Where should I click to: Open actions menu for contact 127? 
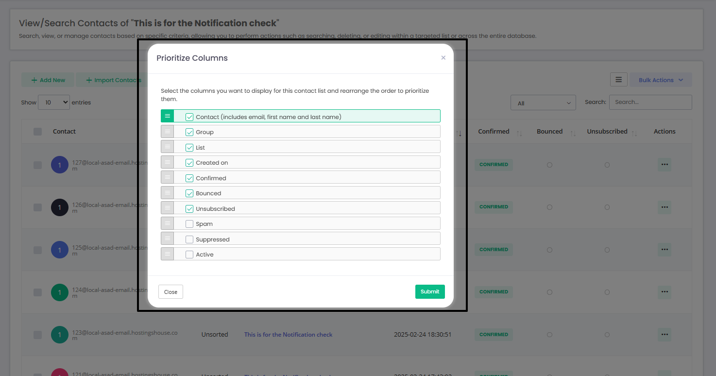pyautogui.click(x=665, y=165)
